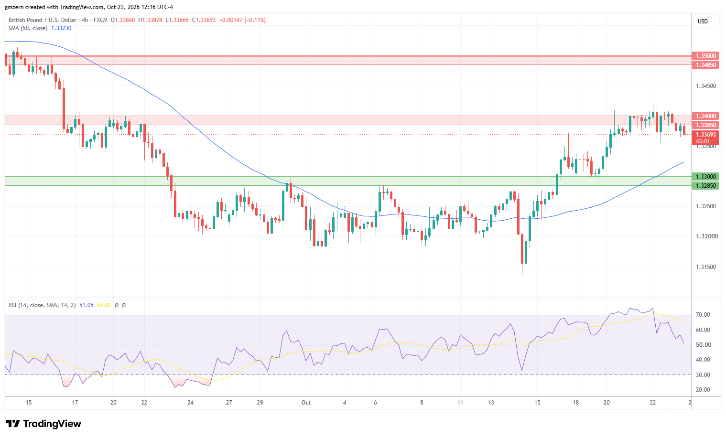The height and width of the screenshot is (438, 726).
Task: Click the 18 label on the date axis
Action: [576, 403]
